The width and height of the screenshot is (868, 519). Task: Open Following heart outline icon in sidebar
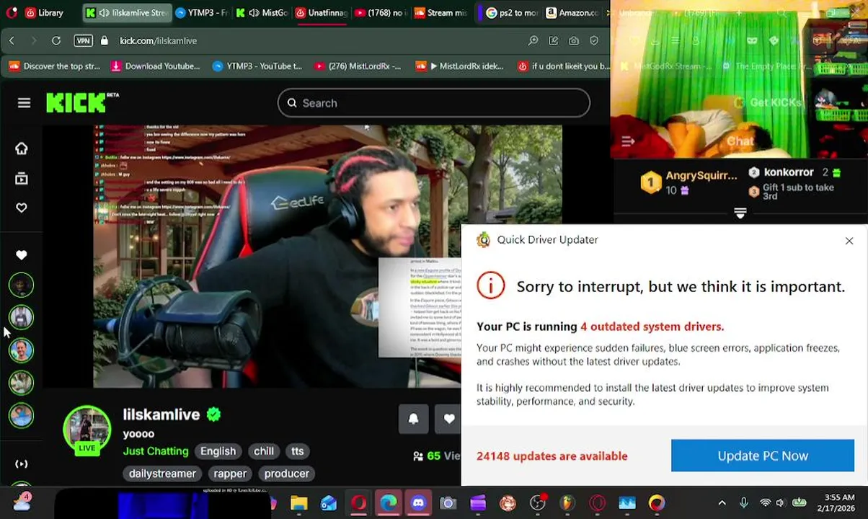click(x=22, y=208)
